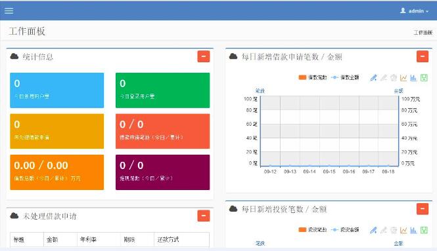Toggle the 投资笔数 legend series
This screenshot has height=251, width=437.
pyautogui.click(x=313, y=230)
